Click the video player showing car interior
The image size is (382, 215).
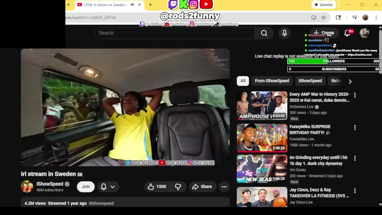click(x=125, y=107)
